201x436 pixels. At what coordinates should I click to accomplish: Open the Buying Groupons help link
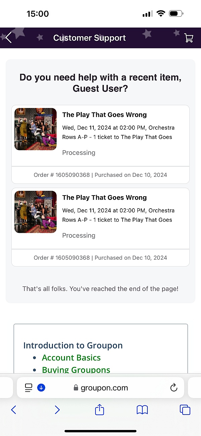76,370
